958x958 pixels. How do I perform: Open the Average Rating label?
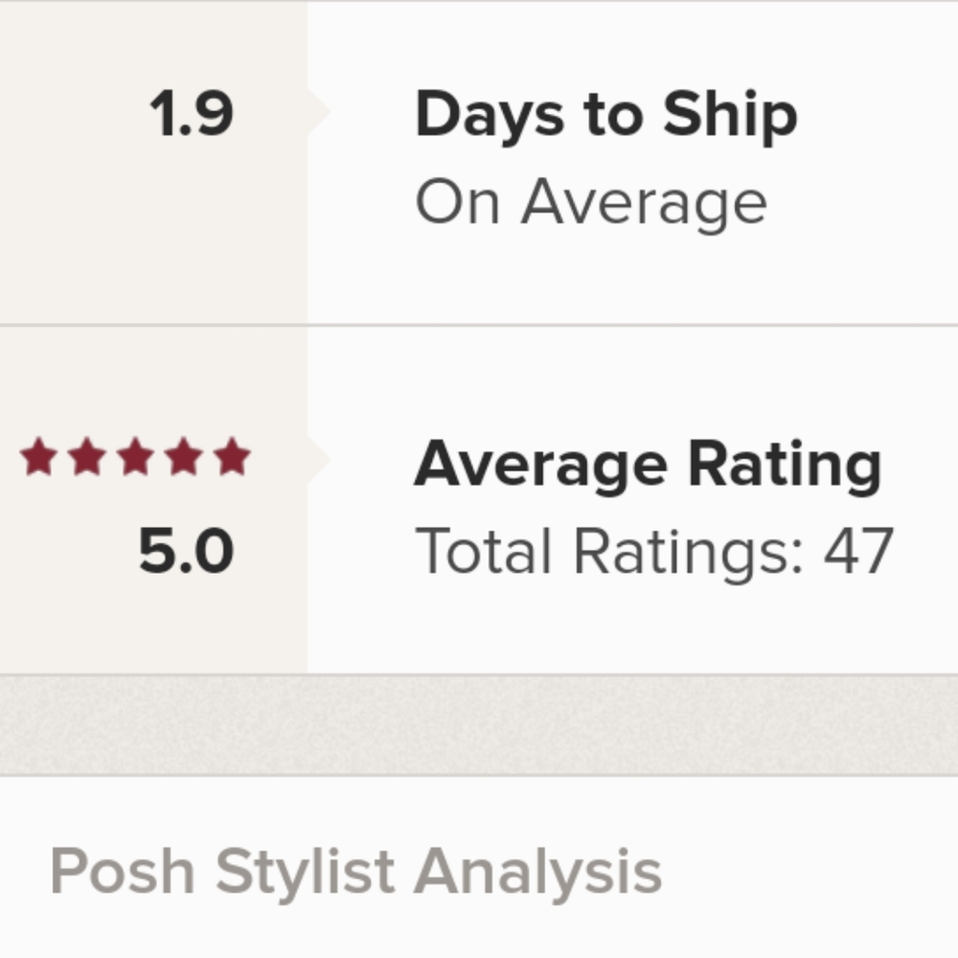tap(648, 465)
